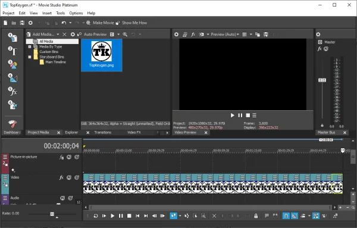The width and height of the screenshot is (357, 228).
Task: Open the Tools menu
Action: (61, 13)
